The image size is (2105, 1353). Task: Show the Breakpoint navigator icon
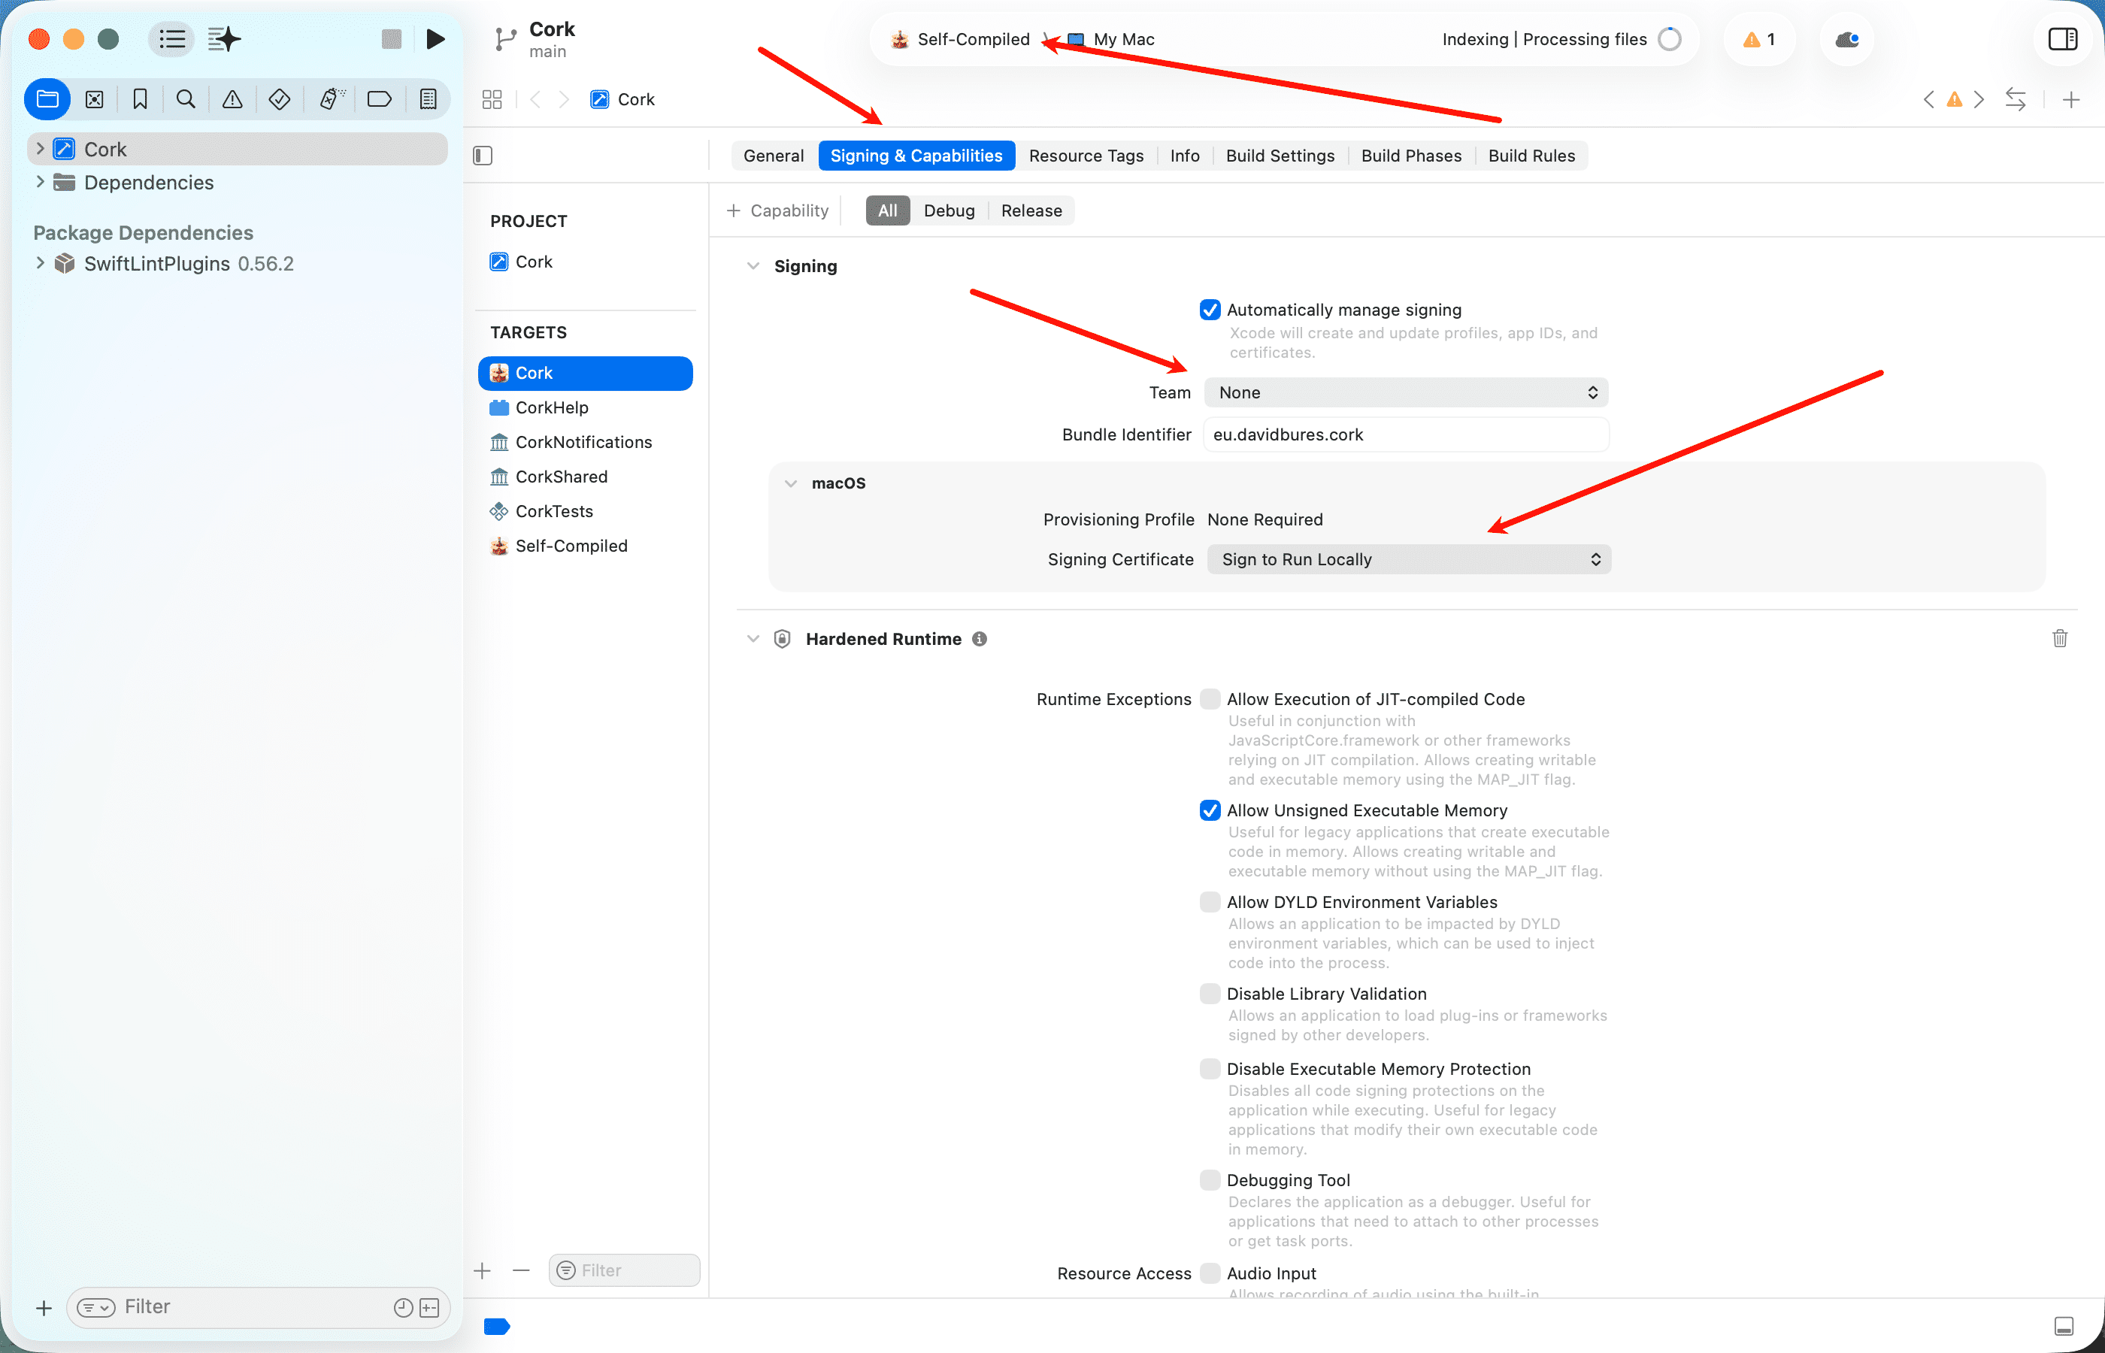[x=379, y=99]
